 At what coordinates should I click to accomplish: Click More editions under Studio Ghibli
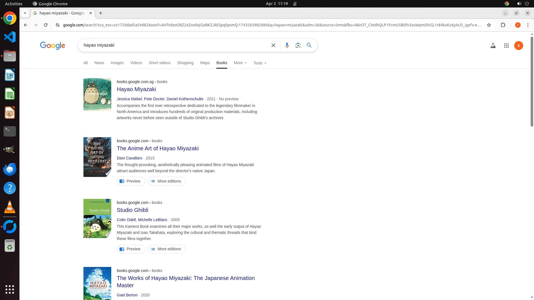(167, 249)
